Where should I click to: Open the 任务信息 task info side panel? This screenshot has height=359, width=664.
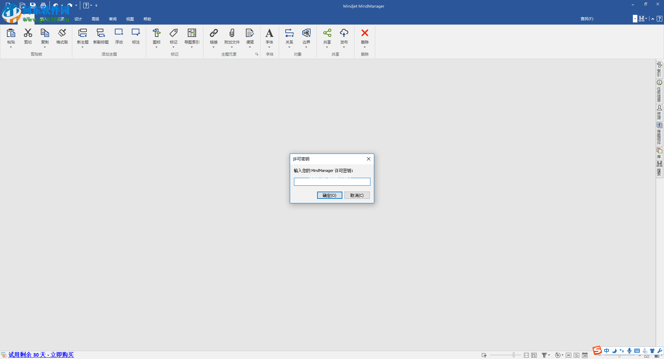tap(660, 91)
